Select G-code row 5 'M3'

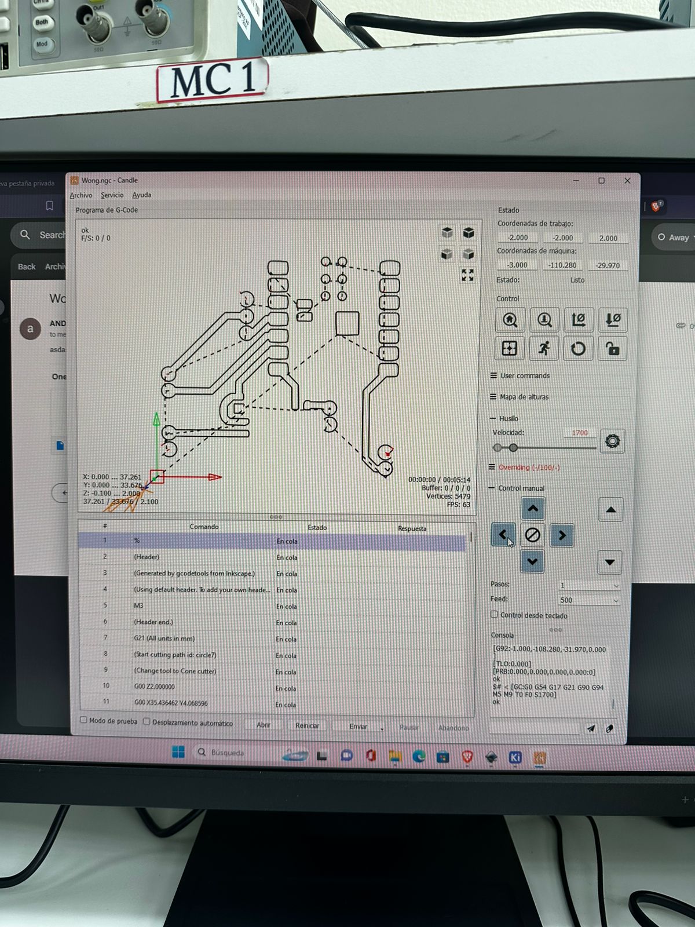tap(273, 605)
